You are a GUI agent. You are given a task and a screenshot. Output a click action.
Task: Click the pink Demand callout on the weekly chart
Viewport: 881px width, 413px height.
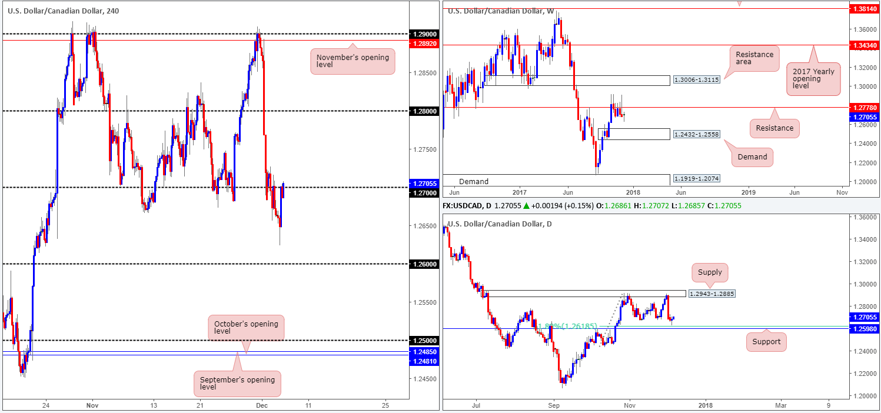(x=752, y=157)
